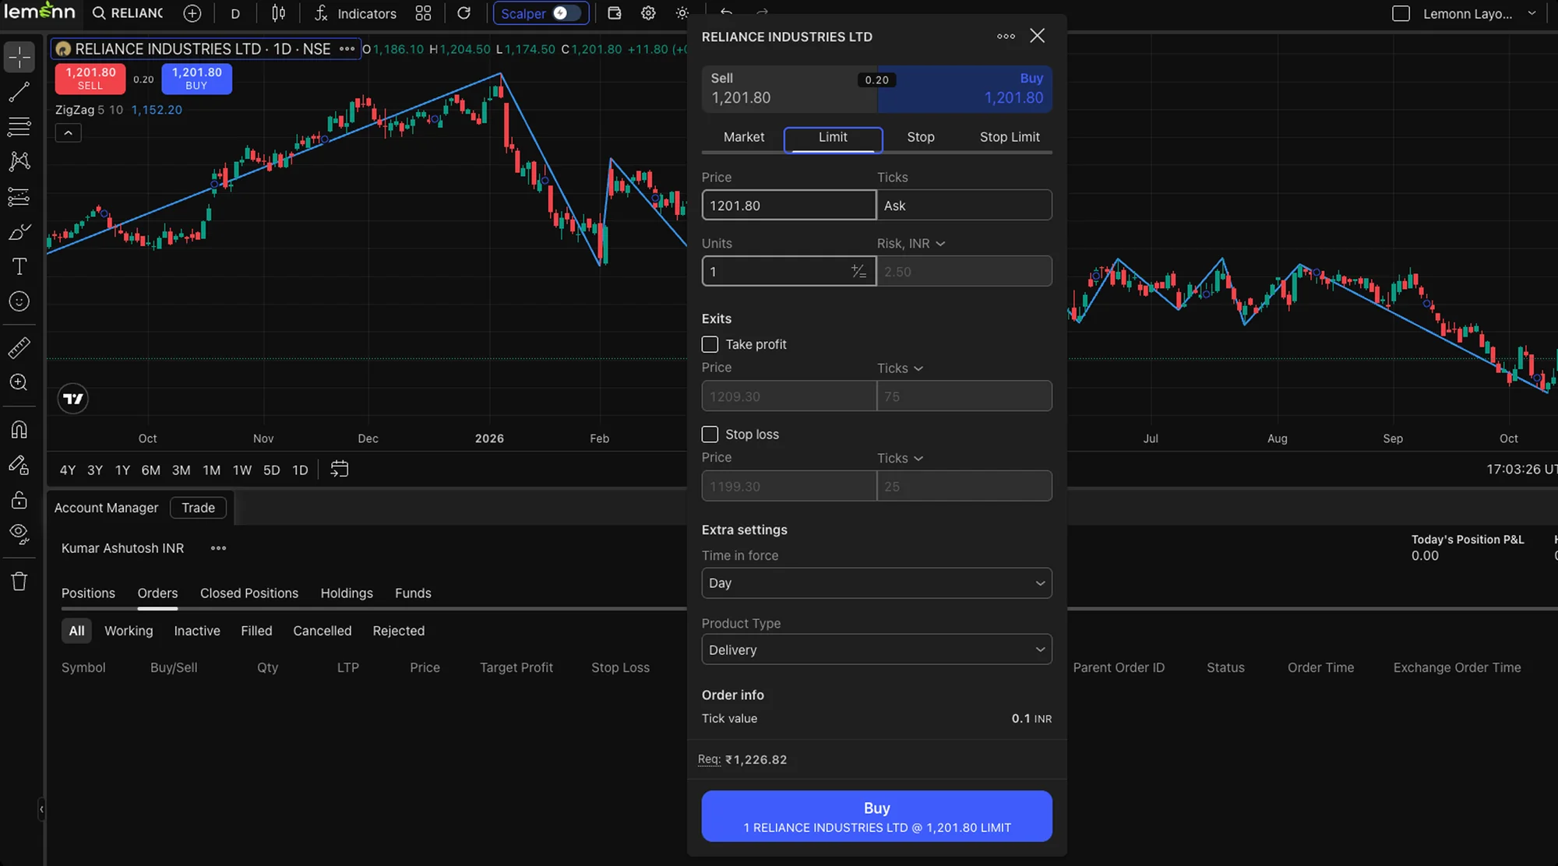Click the replay refresh icon
This screenshot has height=866, width=1558.
[x=464, y=13]
